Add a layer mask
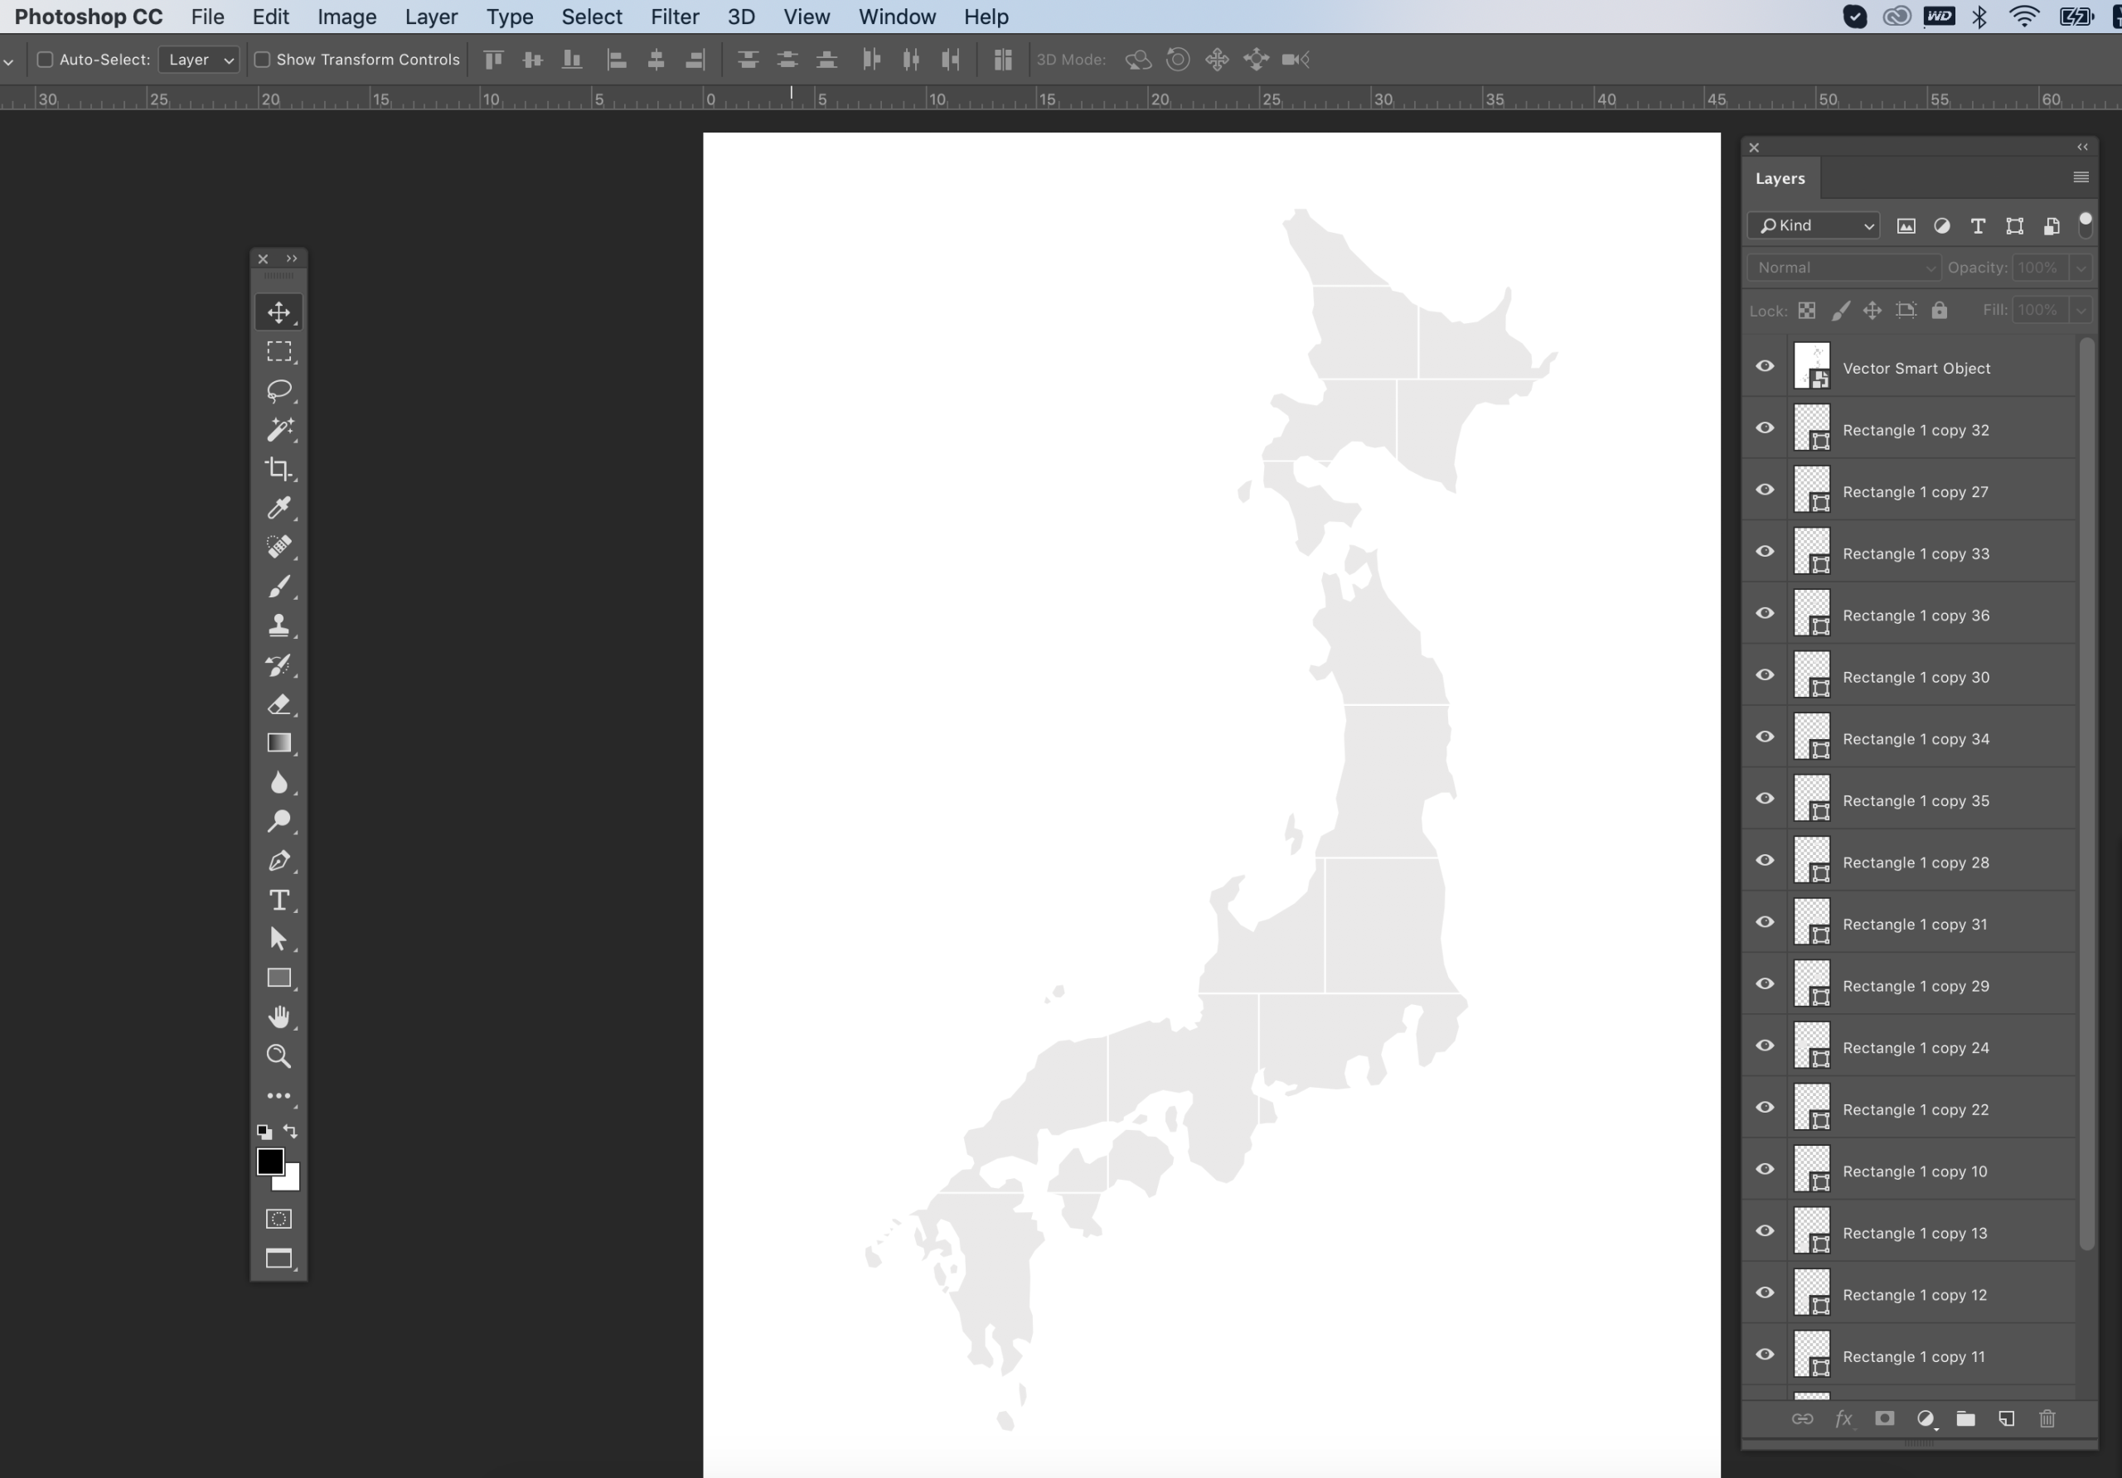This screenshot has width=2122, height=1478. (1884, 1419)
